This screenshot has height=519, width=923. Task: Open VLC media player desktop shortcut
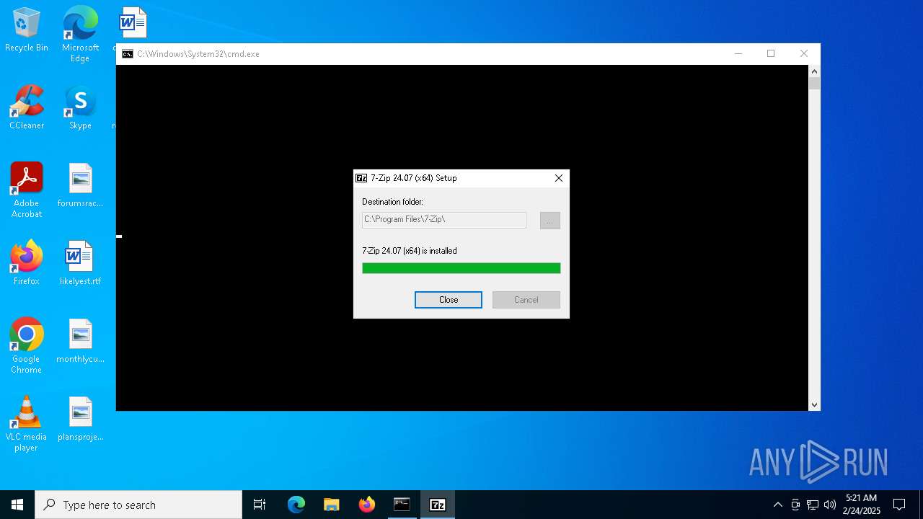click(x=27, y=424)
